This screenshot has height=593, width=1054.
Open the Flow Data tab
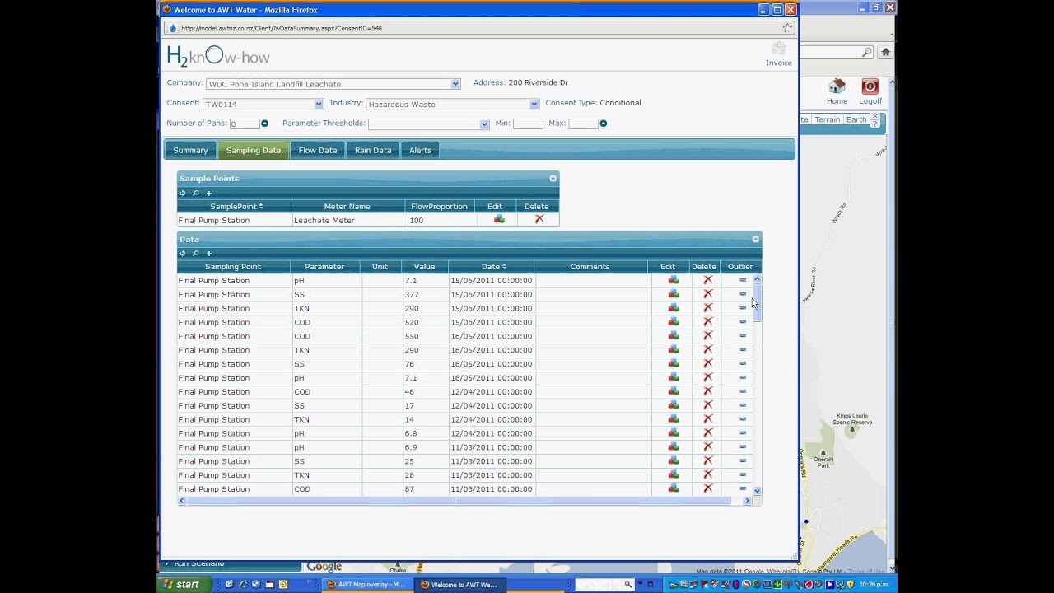pyautogui.click(x=318, y=150)
